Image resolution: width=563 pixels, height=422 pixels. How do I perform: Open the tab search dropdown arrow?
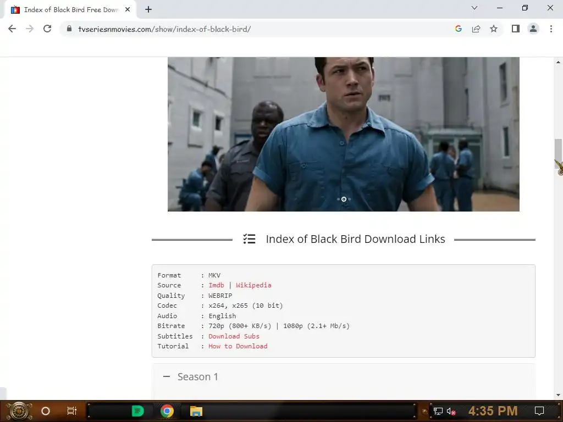474,8
